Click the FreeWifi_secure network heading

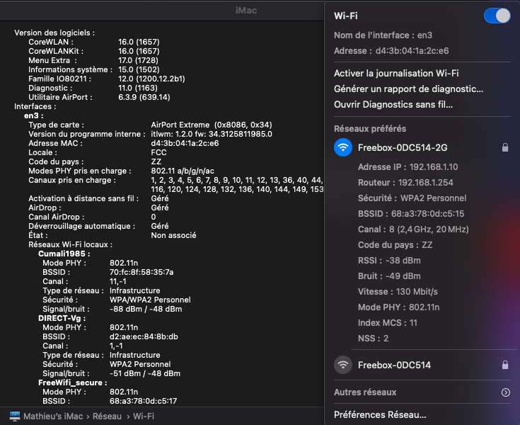73,382
